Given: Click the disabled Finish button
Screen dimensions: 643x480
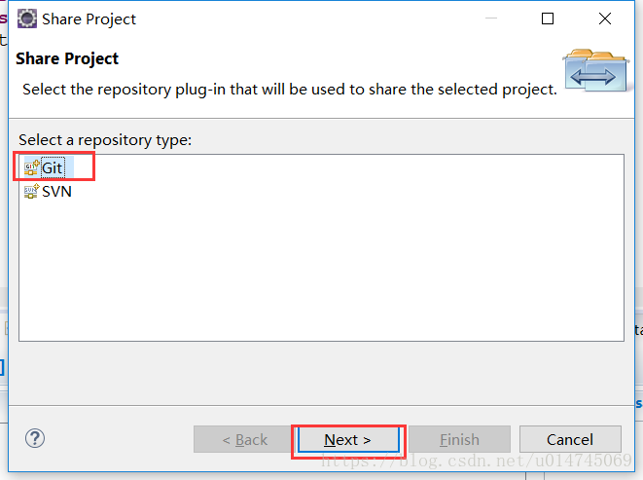Looking at the screenshot, I should pos(459,439).
